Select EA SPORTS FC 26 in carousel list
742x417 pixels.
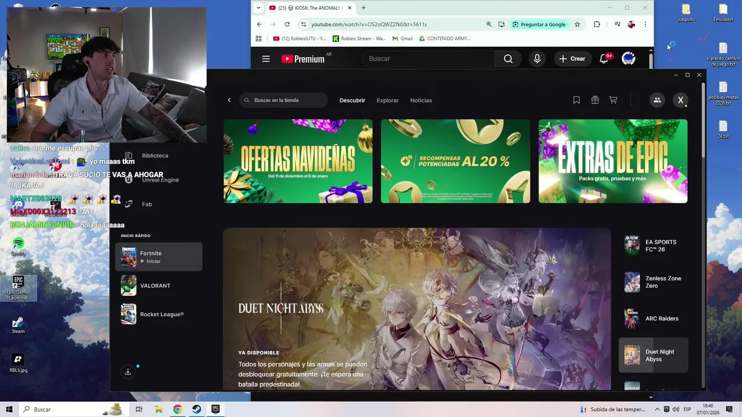tap(653, 246)
